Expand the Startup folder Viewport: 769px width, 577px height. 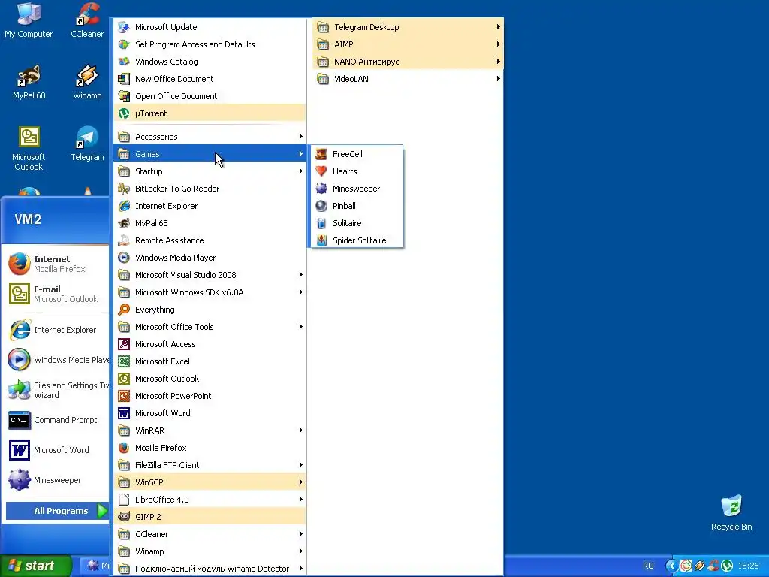tap(210, 171)
